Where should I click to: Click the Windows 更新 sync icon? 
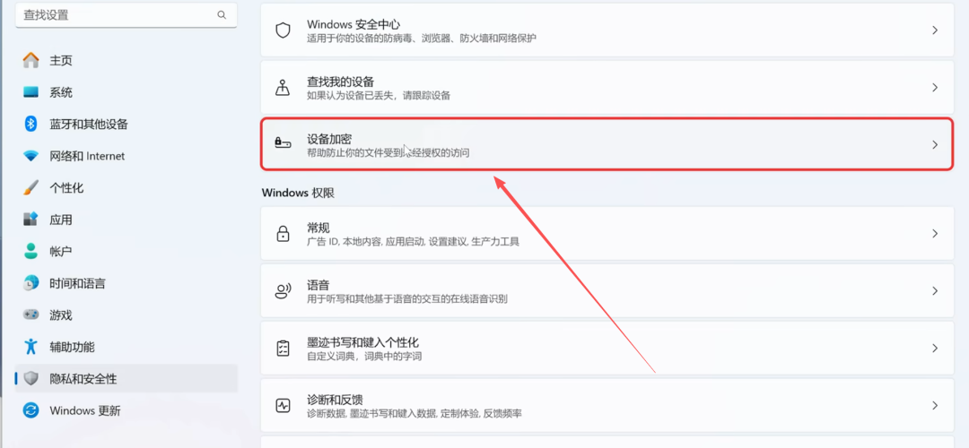tap(31, 410)
